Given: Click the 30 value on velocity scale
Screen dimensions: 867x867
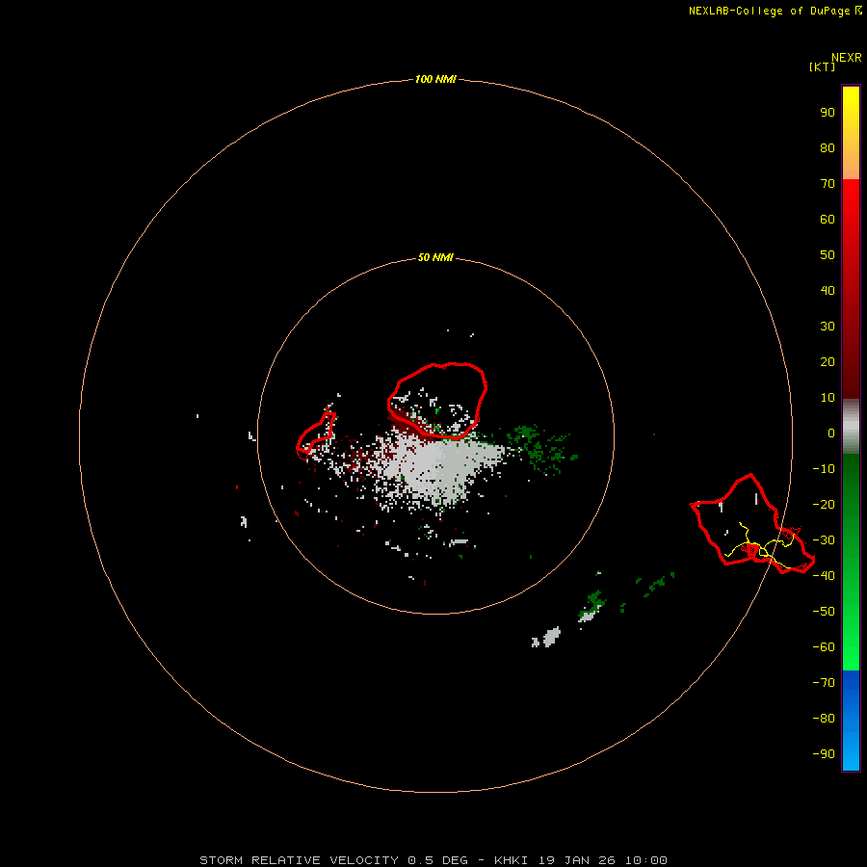Looking at the screenshot, I should click(x=828, y=327).
